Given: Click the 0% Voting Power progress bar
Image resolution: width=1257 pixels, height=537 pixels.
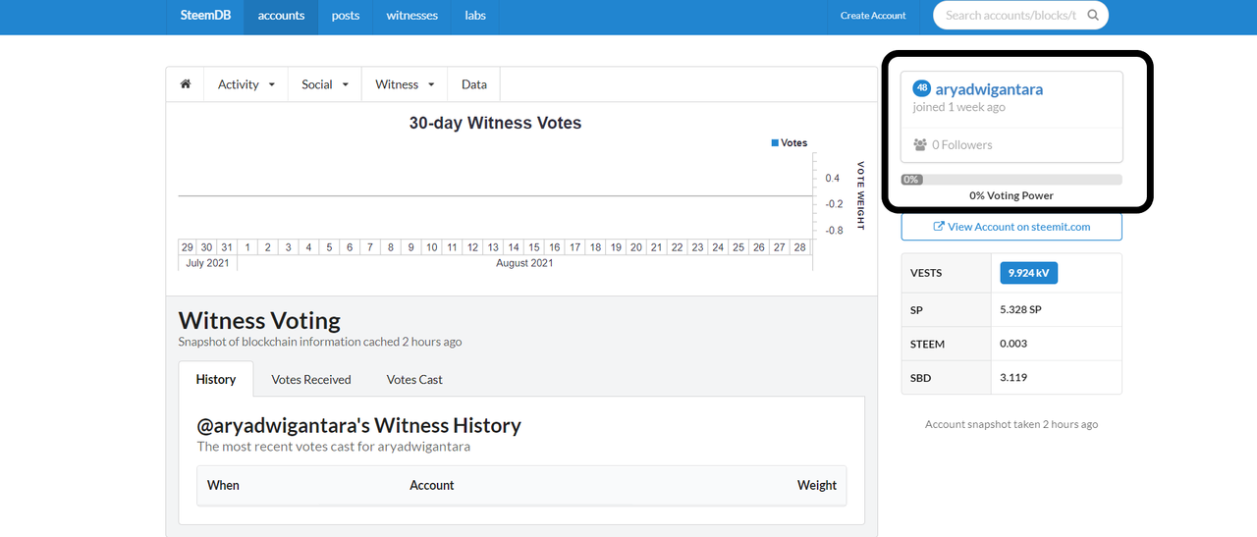Looking at the screenshot, I should pos(1011,180).
